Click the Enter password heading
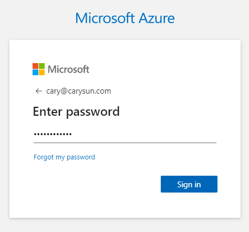 (x=76, y=112)
